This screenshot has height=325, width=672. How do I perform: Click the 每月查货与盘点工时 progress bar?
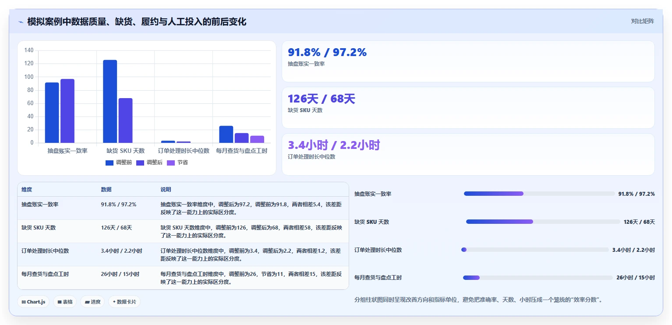tap(538, 278)
